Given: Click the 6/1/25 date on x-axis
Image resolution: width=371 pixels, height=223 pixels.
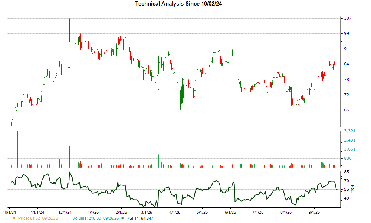Looking at the screenshot, I should pyautogui.click(x=230, y=213).
